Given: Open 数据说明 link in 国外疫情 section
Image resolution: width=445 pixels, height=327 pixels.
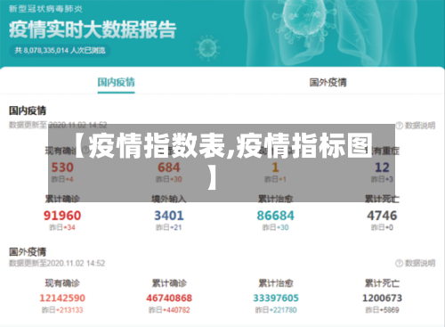Looking at the screenshot, I should coord(420,263).
